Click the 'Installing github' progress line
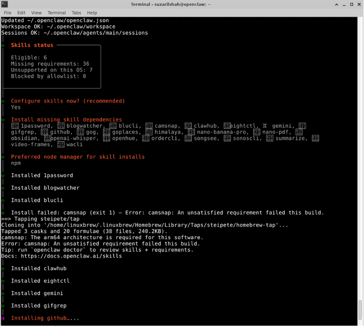Image resolution: width=364 pixels, height=326 pixels. 45,318
